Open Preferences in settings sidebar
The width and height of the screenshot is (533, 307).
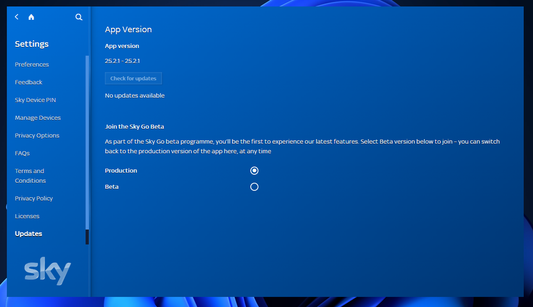click(x=31, y=64)
